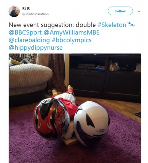
Task: Go to the @BBCSport mention
Action: click(25, 32)
